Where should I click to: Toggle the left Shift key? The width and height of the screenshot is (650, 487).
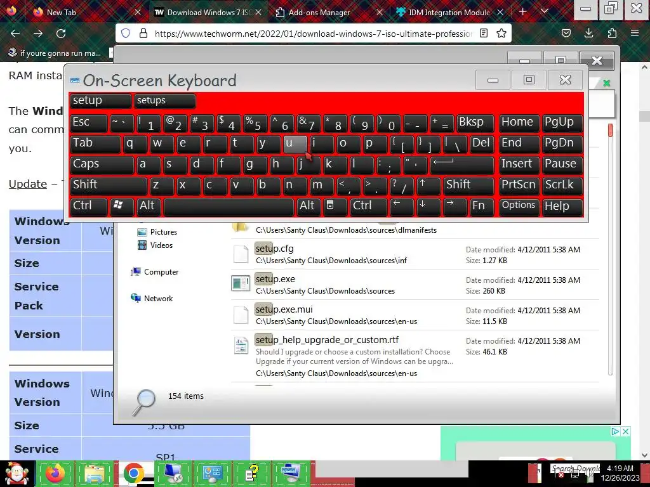(x=108, y=185)
